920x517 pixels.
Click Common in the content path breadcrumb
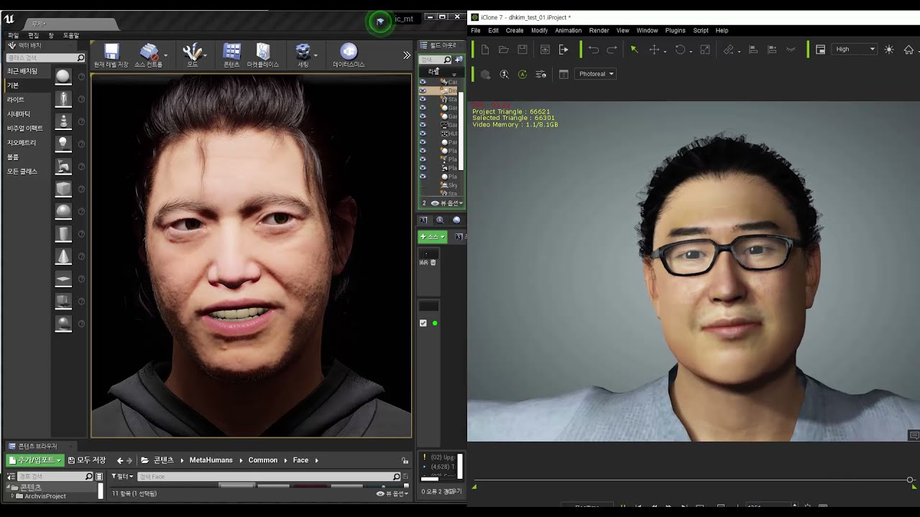click(x=262, y=460)
